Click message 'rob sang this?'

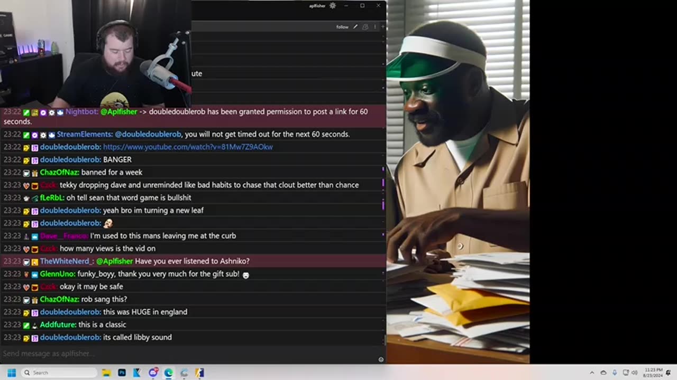coord(104,299)
